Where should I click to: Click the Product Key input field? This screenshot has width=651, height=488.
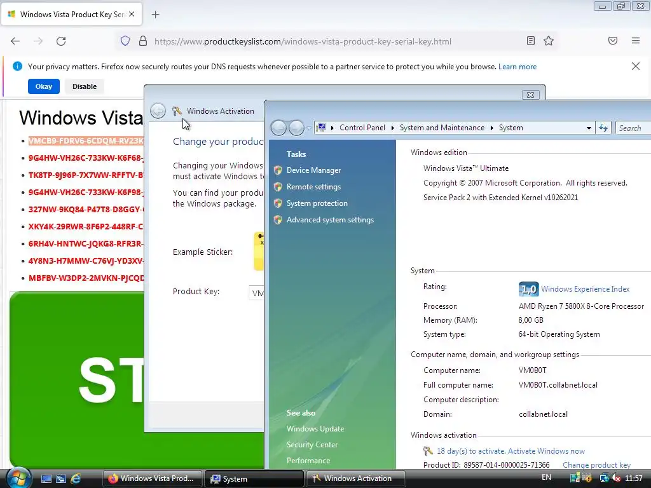pyautogui.click(x=257, y=293)
